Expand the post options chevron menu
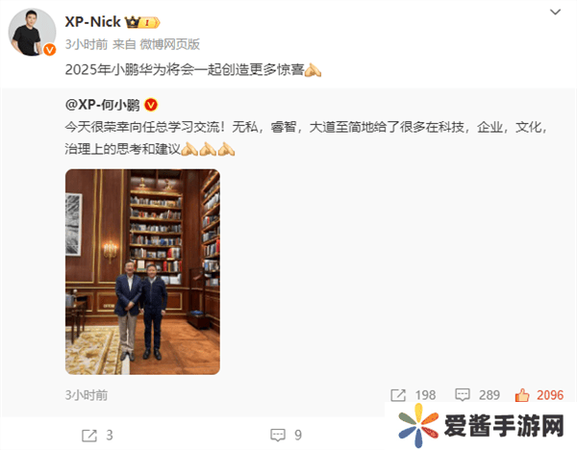The image size is (577, 450). (x=555, y=12)
